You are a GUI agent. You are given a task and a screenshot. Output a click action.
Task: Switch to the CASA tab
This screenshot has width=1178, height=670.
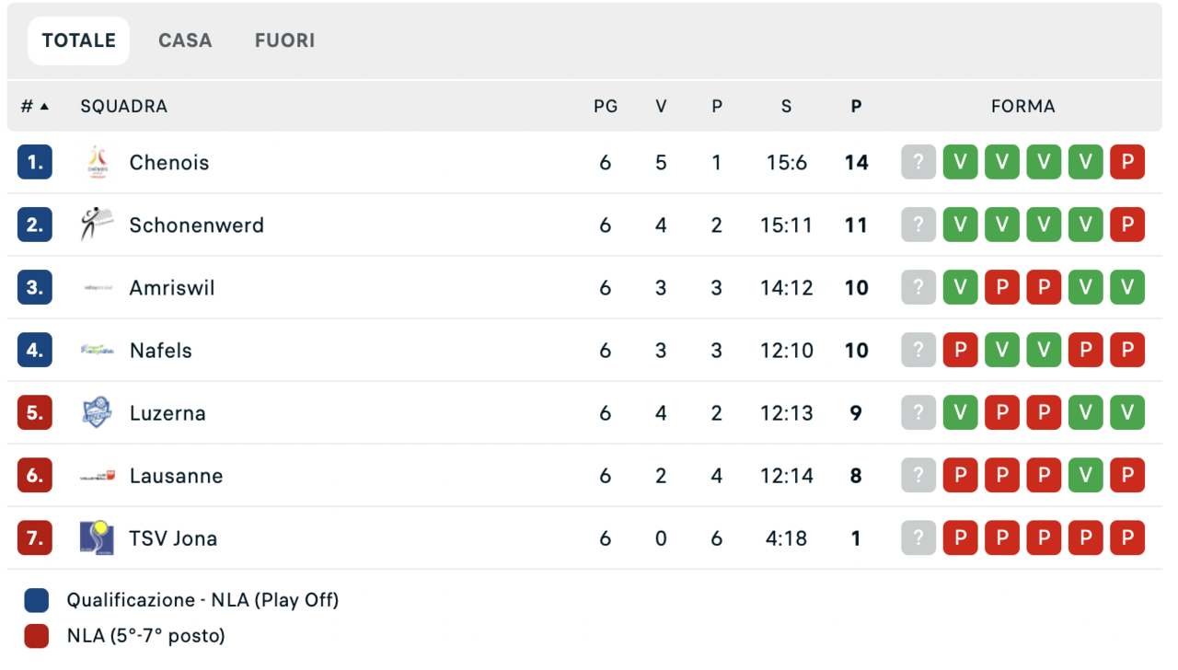click(185, 40)
